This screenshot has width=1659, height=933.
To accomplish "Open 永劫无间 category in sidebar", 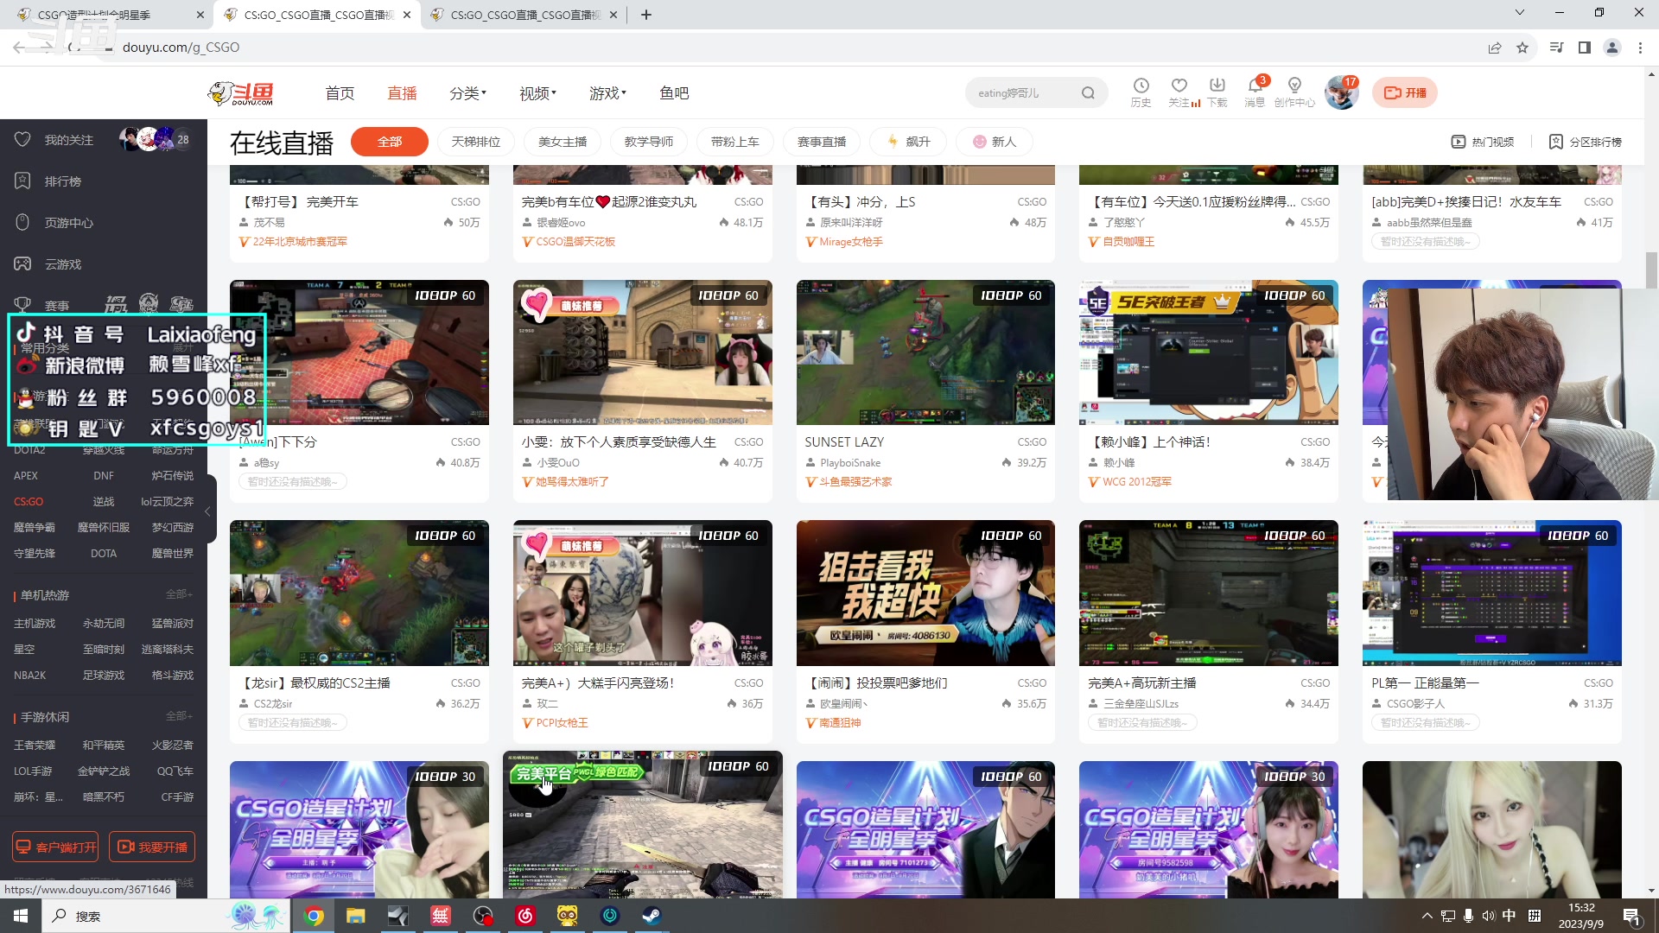I will pyautogui.click(x=104, y=623).
